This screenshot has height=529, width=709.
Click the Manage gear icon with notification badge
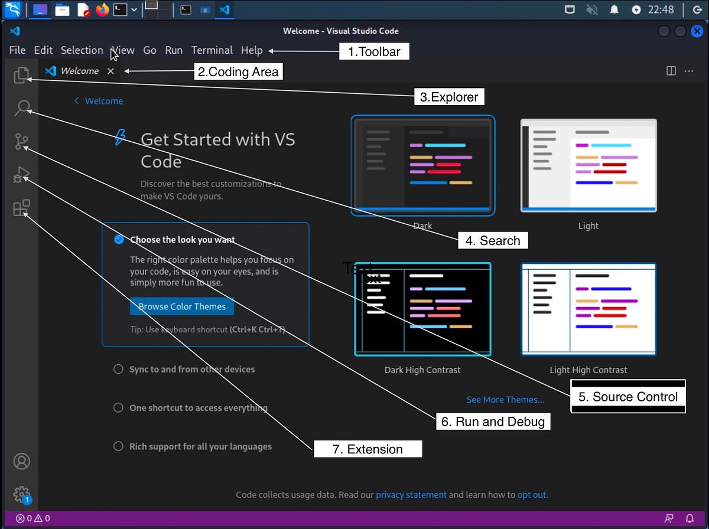(21, 494)
